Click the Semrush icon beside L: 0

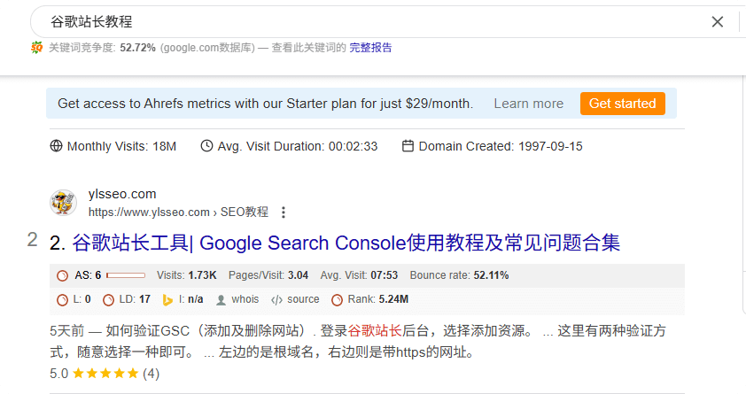click(x=62, y=300)
